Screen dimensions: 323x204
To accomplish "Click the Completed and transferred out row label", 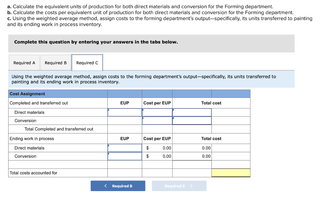I will pos(36,103).
